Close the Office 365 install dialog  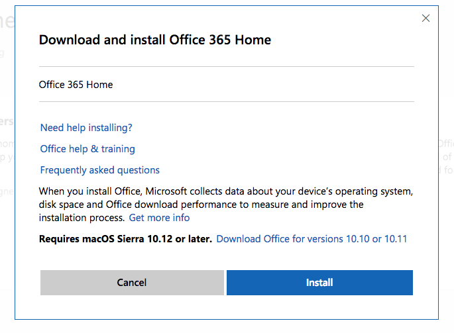tap(426, 19)
